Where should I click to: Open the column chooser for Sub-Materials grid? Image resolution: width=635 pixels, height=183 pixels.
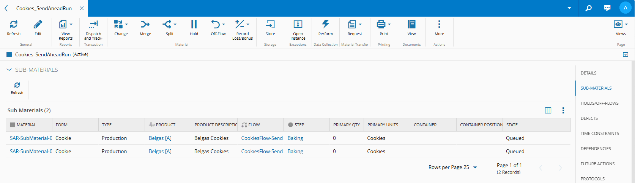tap(548, 110)
